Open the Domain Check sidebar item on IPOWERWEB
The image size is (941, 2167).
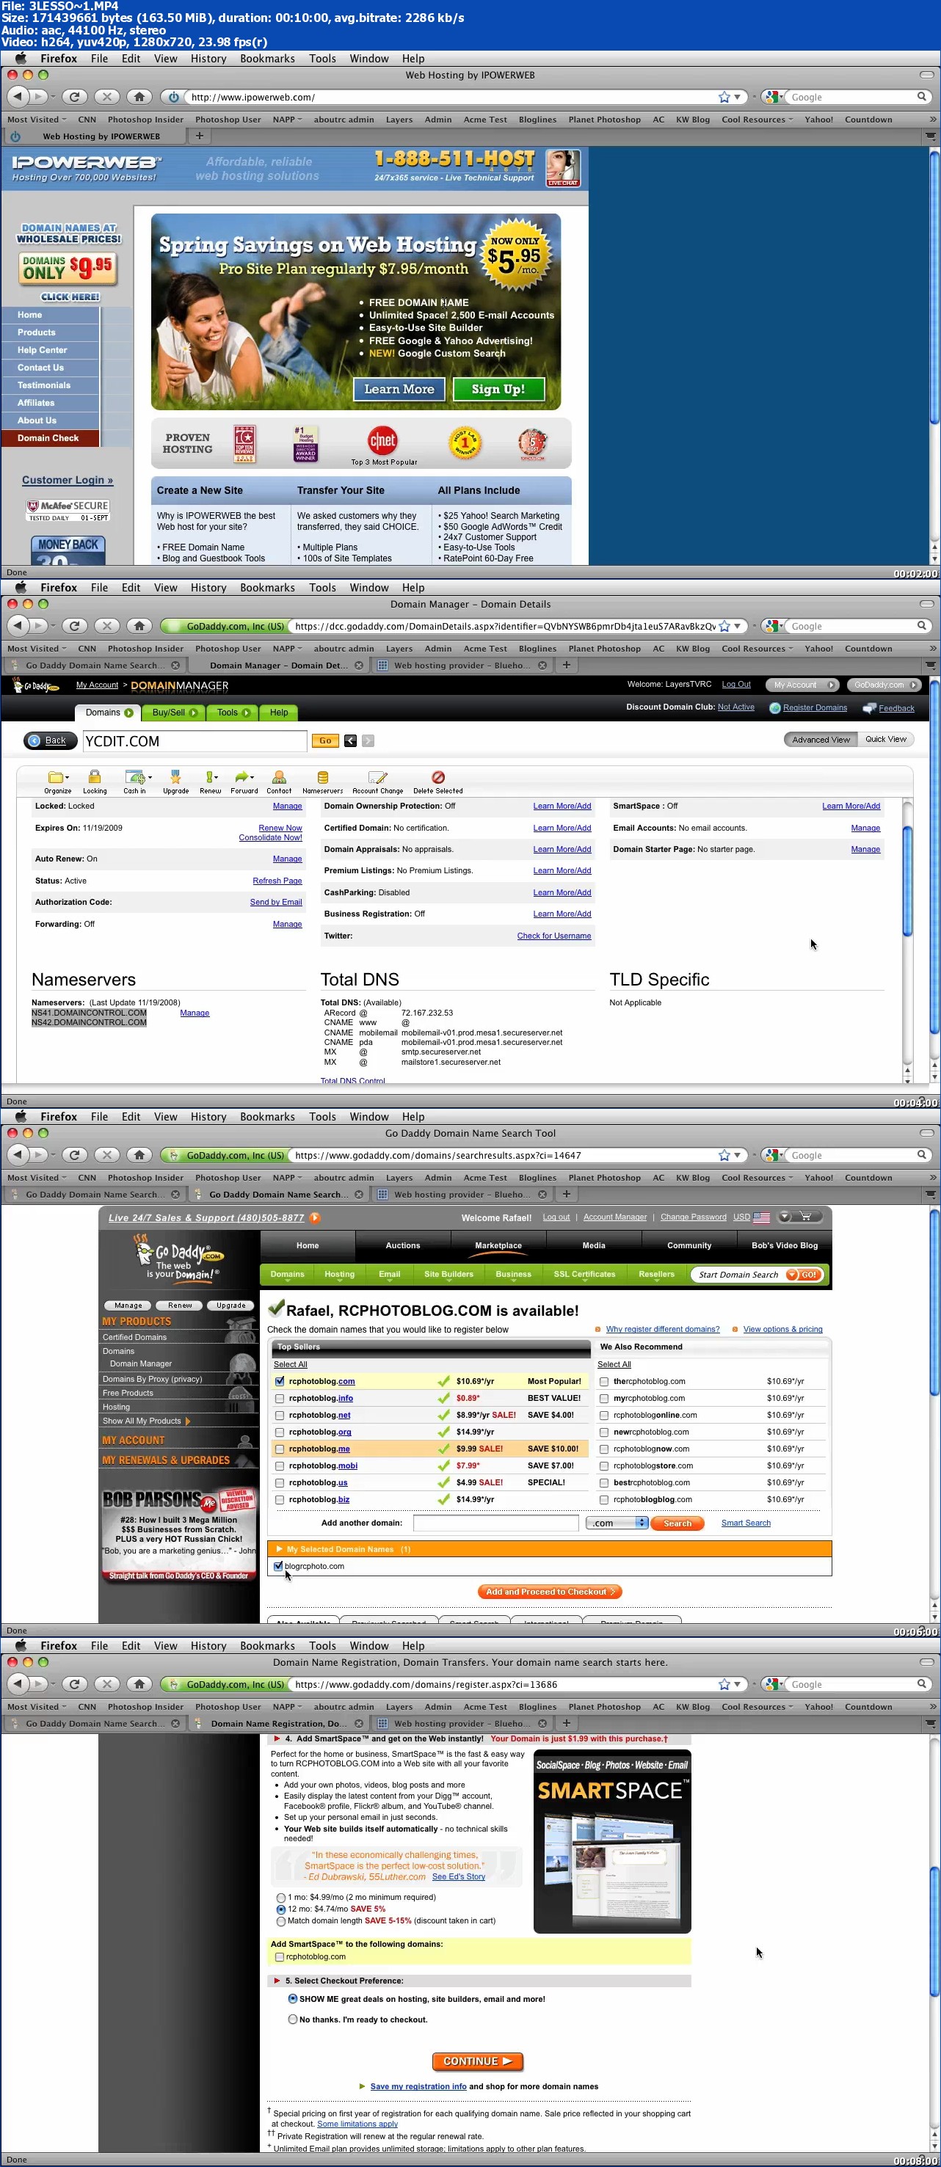pyautogui.click(x=51, y=438)
